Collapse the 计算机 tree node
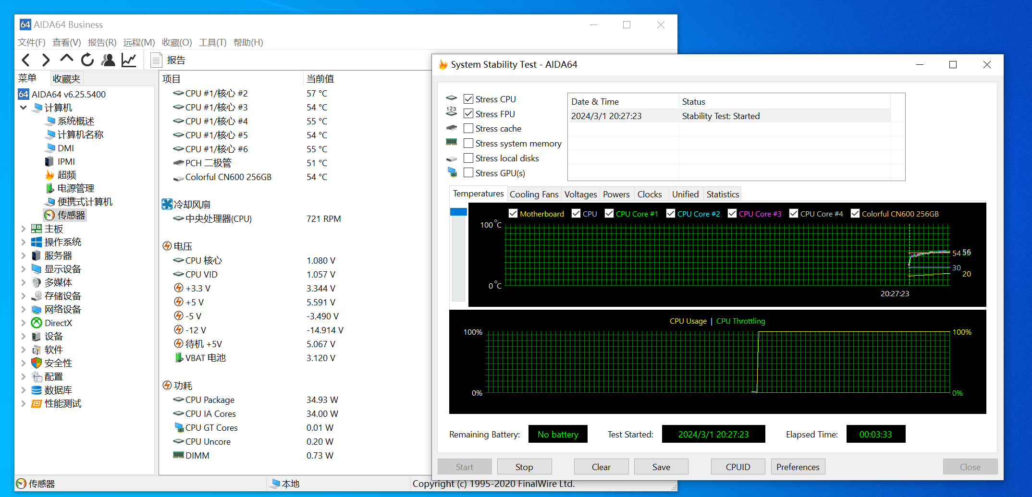Screen dimensions: 1032x497 click(23, 108)
